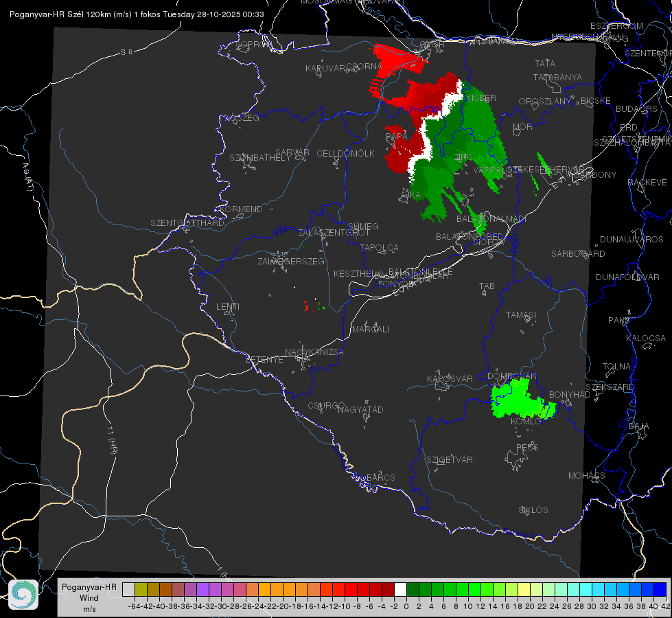
Task: Click the SUMEG city label
Action: click(x=363, y=226)
